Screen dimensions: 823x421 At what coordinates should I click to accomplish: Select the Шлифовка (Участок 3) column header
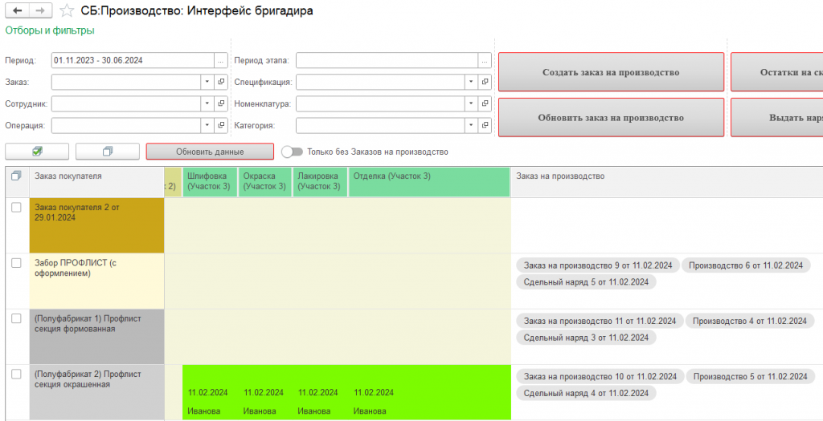[x=211, y=182]
